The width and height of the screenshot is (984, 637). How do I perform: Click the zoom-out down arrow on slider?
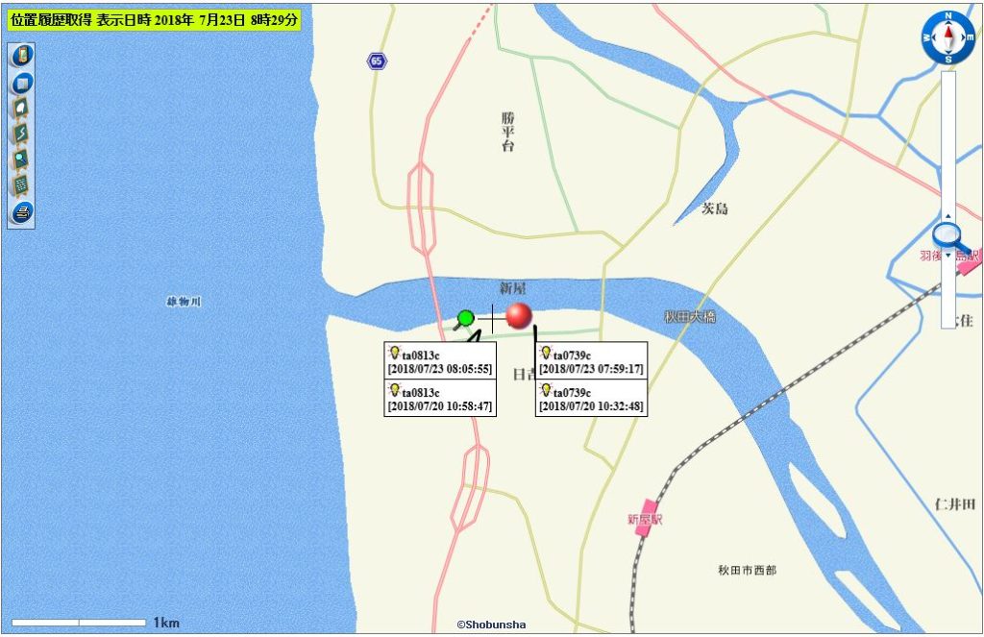(x=948, y=256)
